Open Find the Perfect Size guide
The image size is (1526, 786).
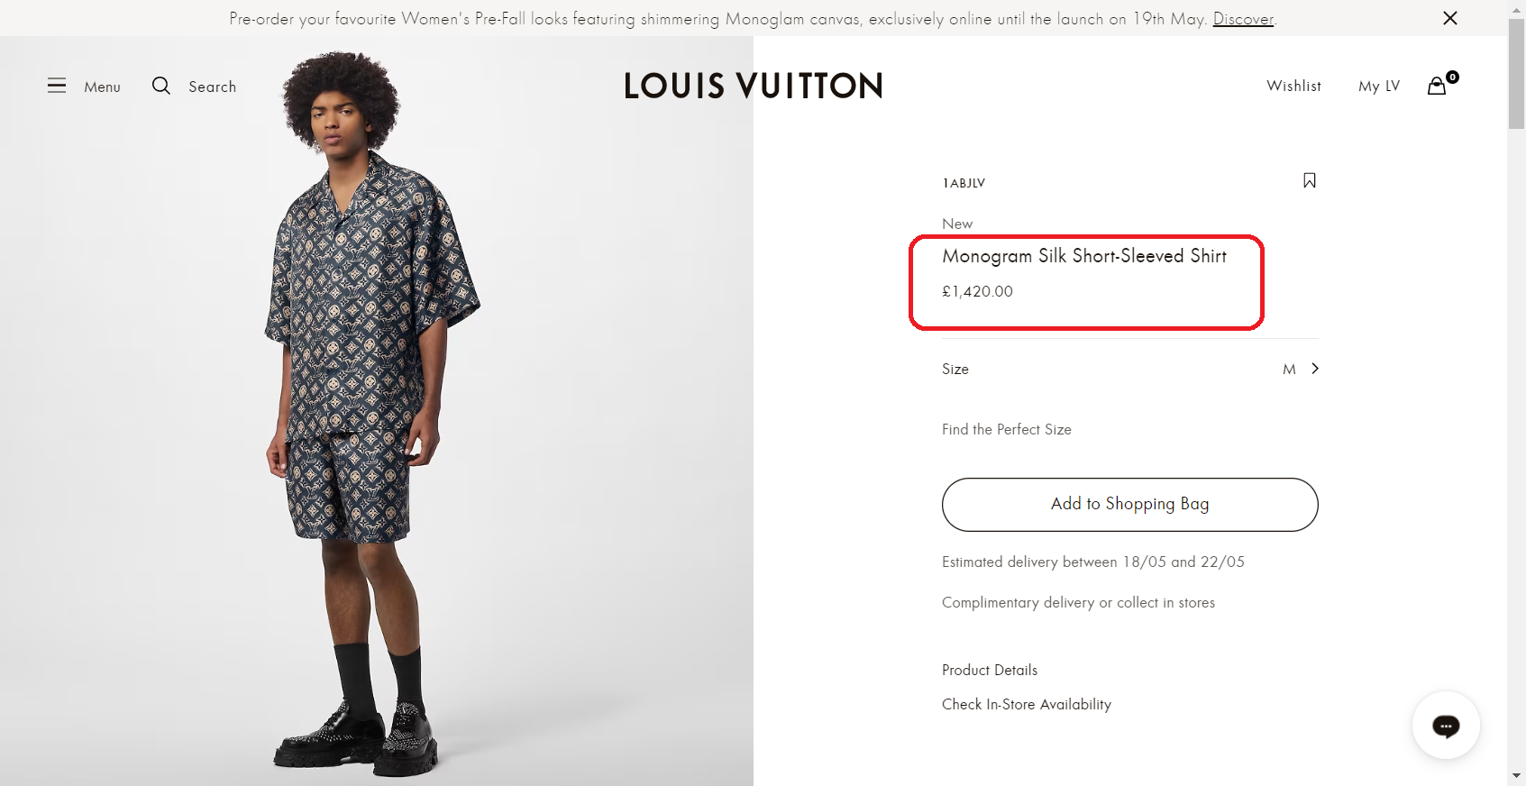1007,429
